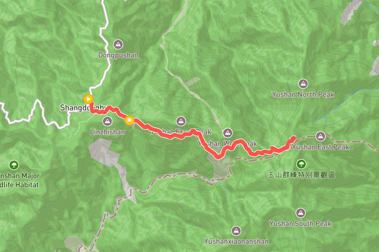Select the Dongpushan mountain peak icon
The width and height of the screenshot is (379, 252).
(x=118, y=44)
